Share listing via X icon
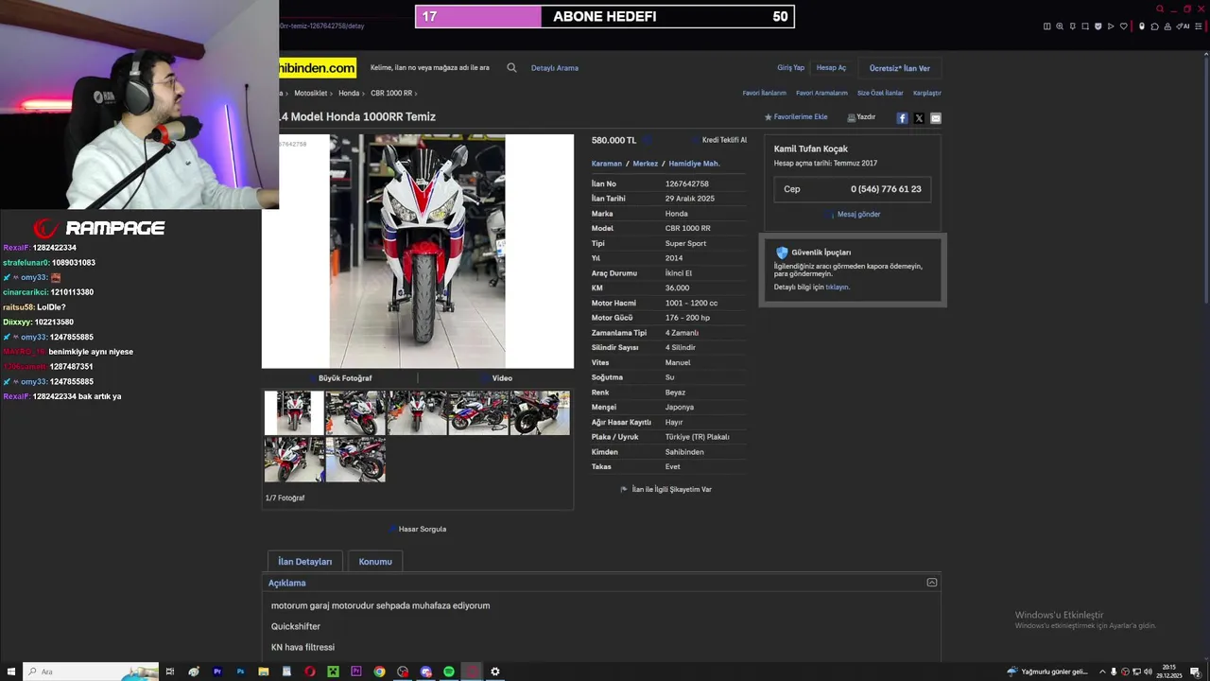Image resolution: width=1210 pixels, height=681 pixels. [x=919, y=118]
